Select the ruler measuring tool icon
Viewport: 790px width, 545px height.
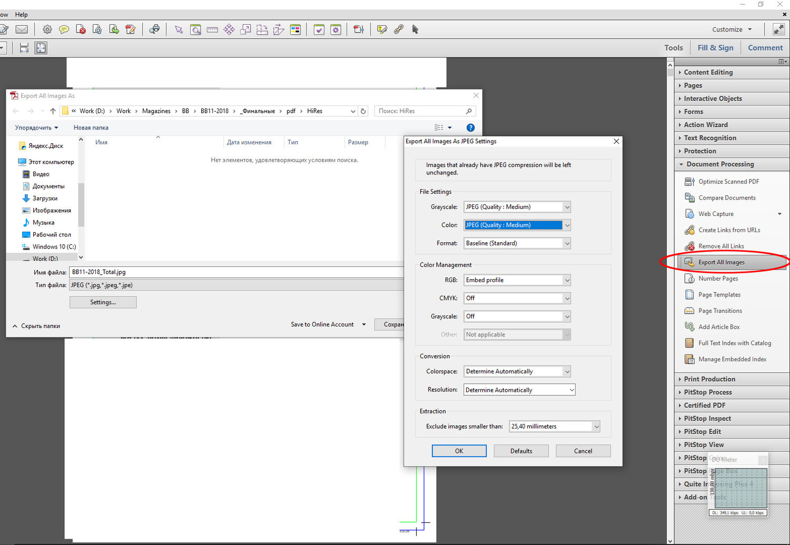pos(212,29)
